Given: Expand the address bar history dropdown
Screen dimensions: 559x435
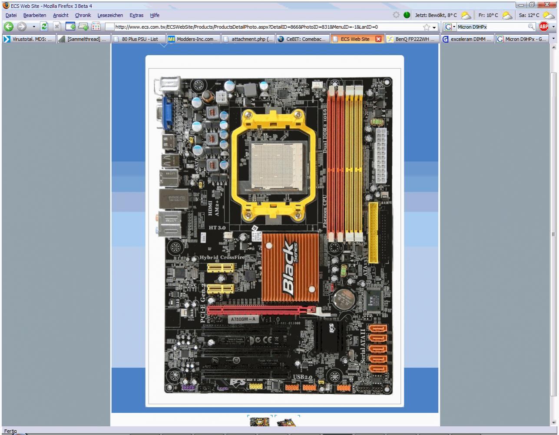Looking at the screenshot, I should click(x=434, y=27).
